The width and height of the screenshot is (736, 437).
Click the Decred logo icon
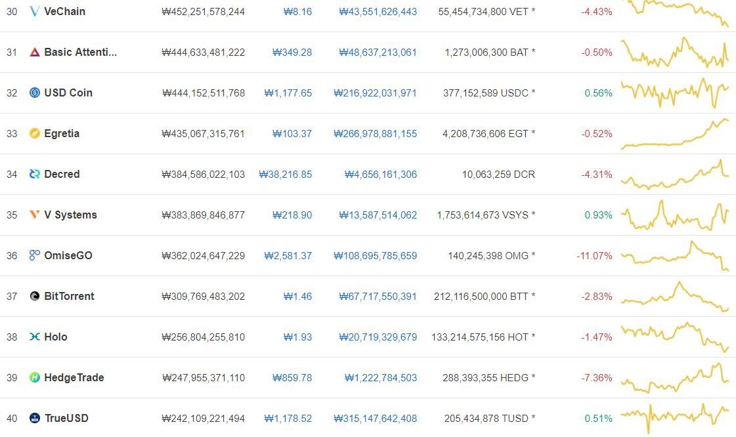(34, 174)
